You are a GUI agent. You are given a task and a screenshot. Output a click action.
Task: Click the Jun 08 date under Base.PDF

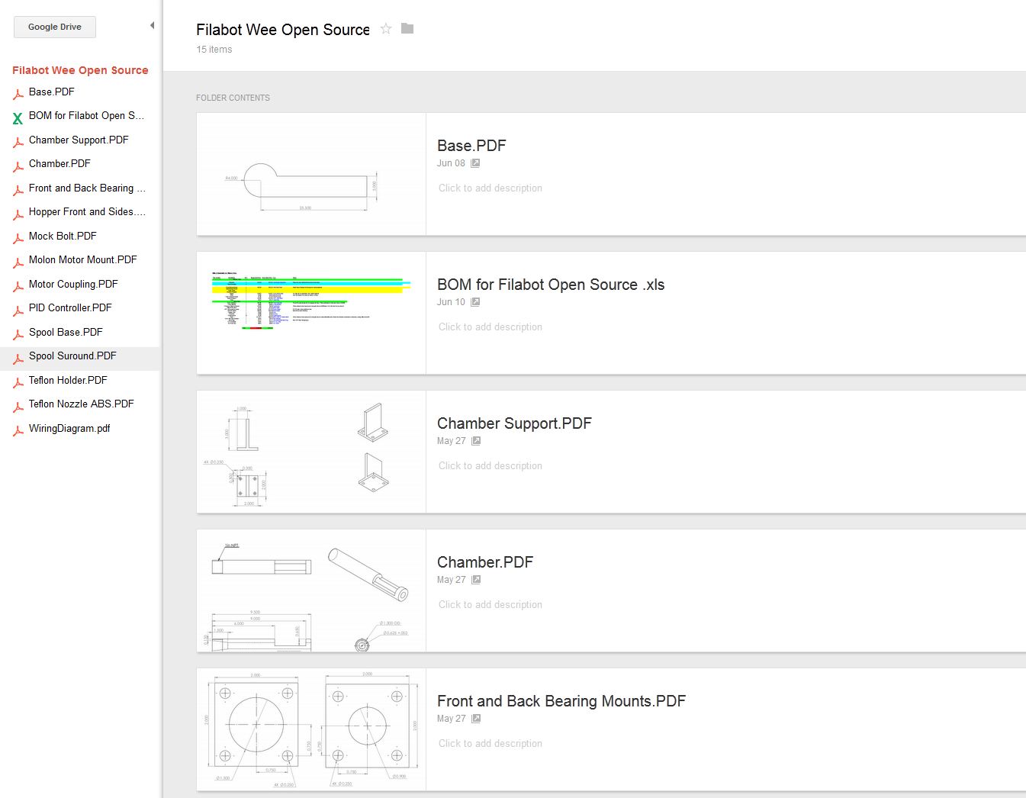click(451, 163)
